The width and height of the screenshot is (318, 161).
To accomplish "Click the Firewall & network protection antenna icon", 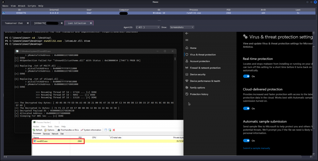I will (x=187, y=68).
